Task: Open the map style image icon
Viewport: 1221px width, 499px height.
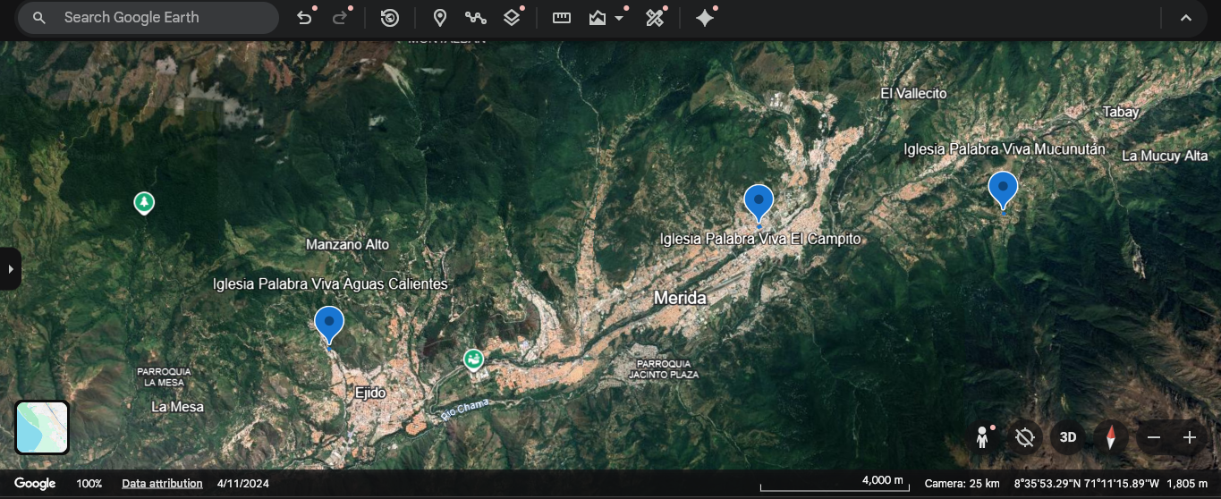Action: 598,18
